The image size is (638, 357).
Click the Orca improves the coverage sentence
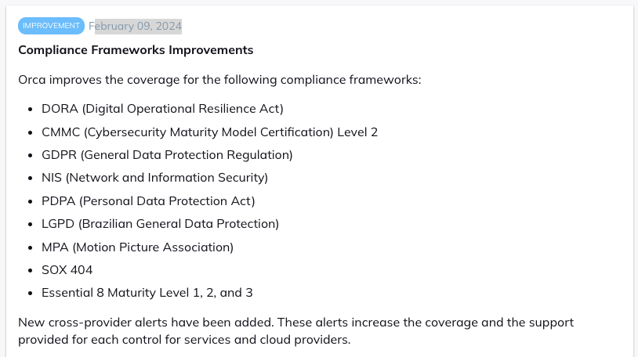click(219, 80)
